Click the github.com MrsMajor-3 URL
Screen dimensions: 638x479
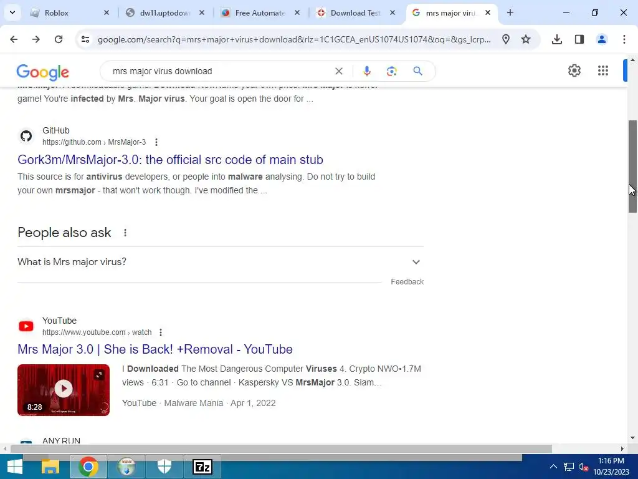94,142
